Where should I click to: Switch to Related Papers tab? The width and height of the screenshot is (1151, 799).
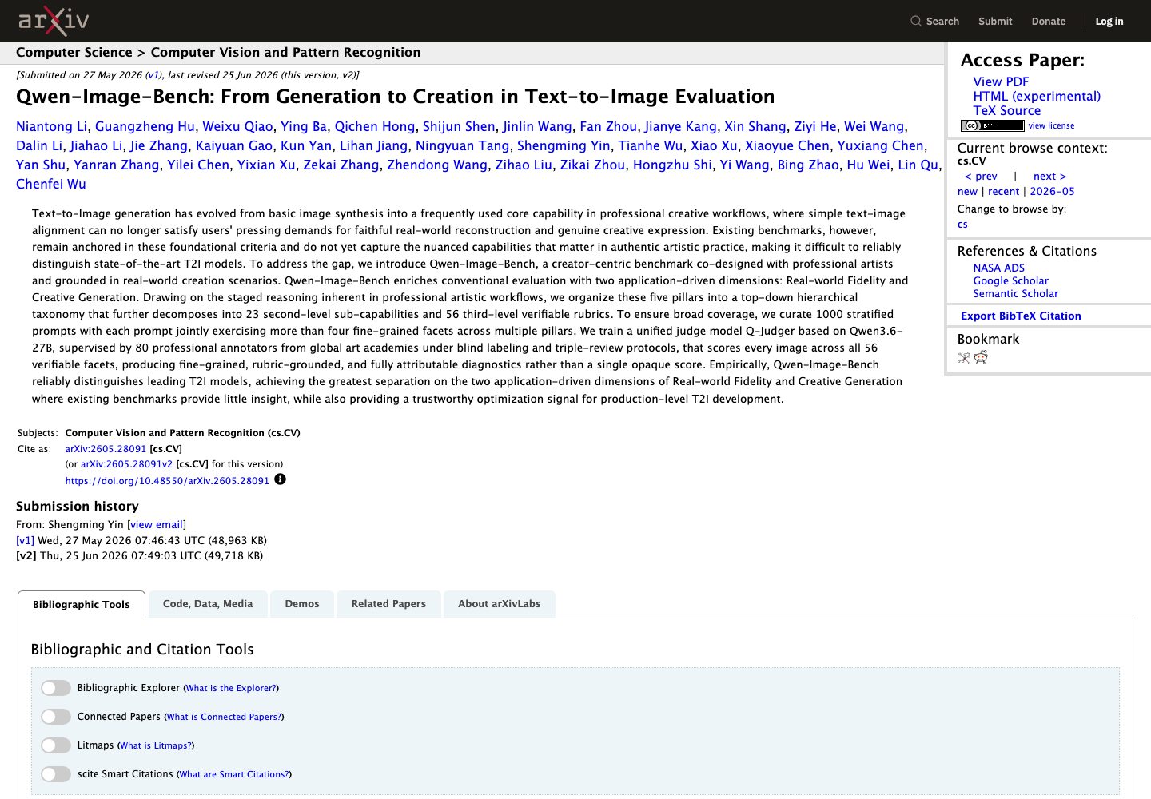pyautogui.click(x=388, y=604)
